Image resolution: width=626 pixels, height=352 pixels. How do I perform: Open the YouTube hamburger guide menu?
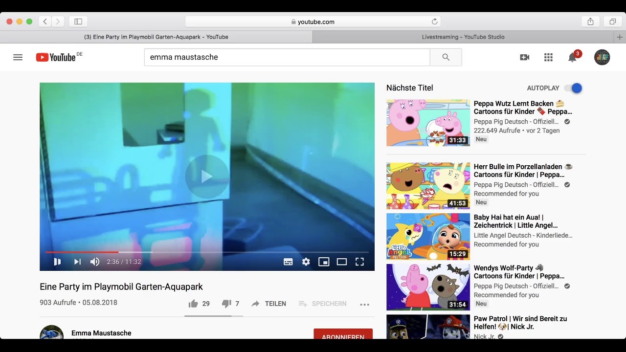pos(18,57)
